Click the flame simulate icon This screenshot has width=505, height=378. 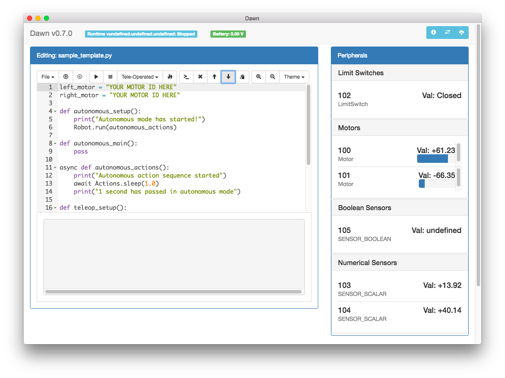click(x=170, y=77)
